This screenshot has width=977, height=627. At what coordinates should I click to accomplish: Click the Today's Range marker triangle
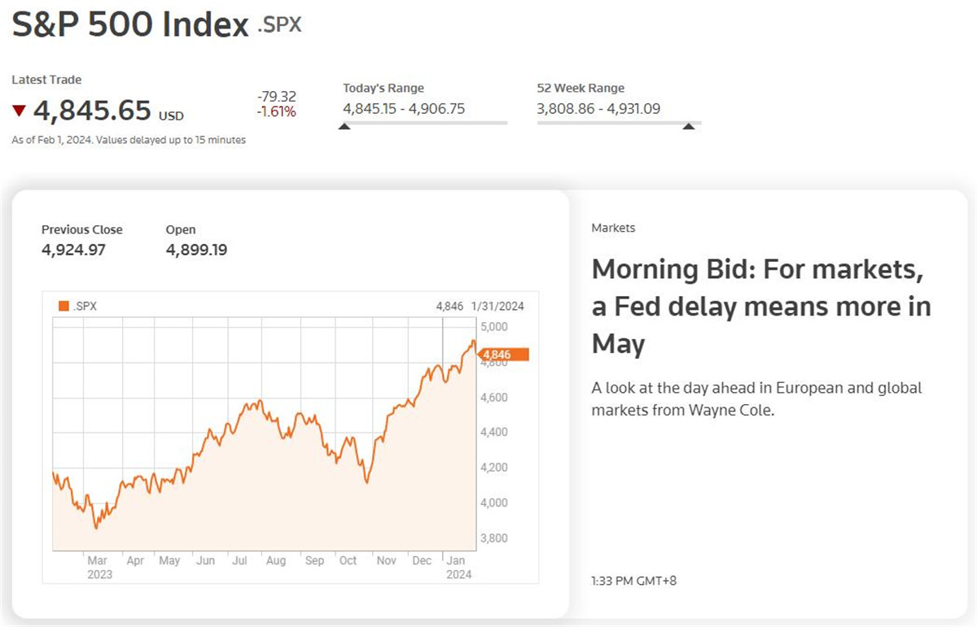pos(344,126)
